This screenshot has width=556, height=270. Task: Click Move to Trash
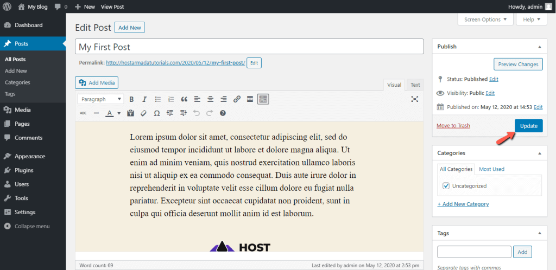click(x=453, y=126)
